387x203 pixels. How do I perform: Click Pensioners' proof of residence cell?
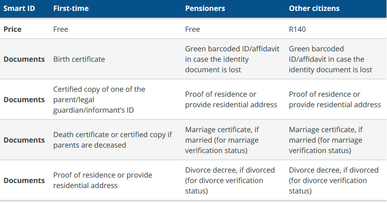tap(231, 99)
